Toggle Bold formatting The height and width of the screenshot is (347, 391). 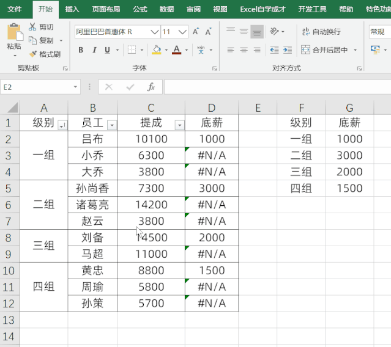pyautogui.click(x=81, y=50)
